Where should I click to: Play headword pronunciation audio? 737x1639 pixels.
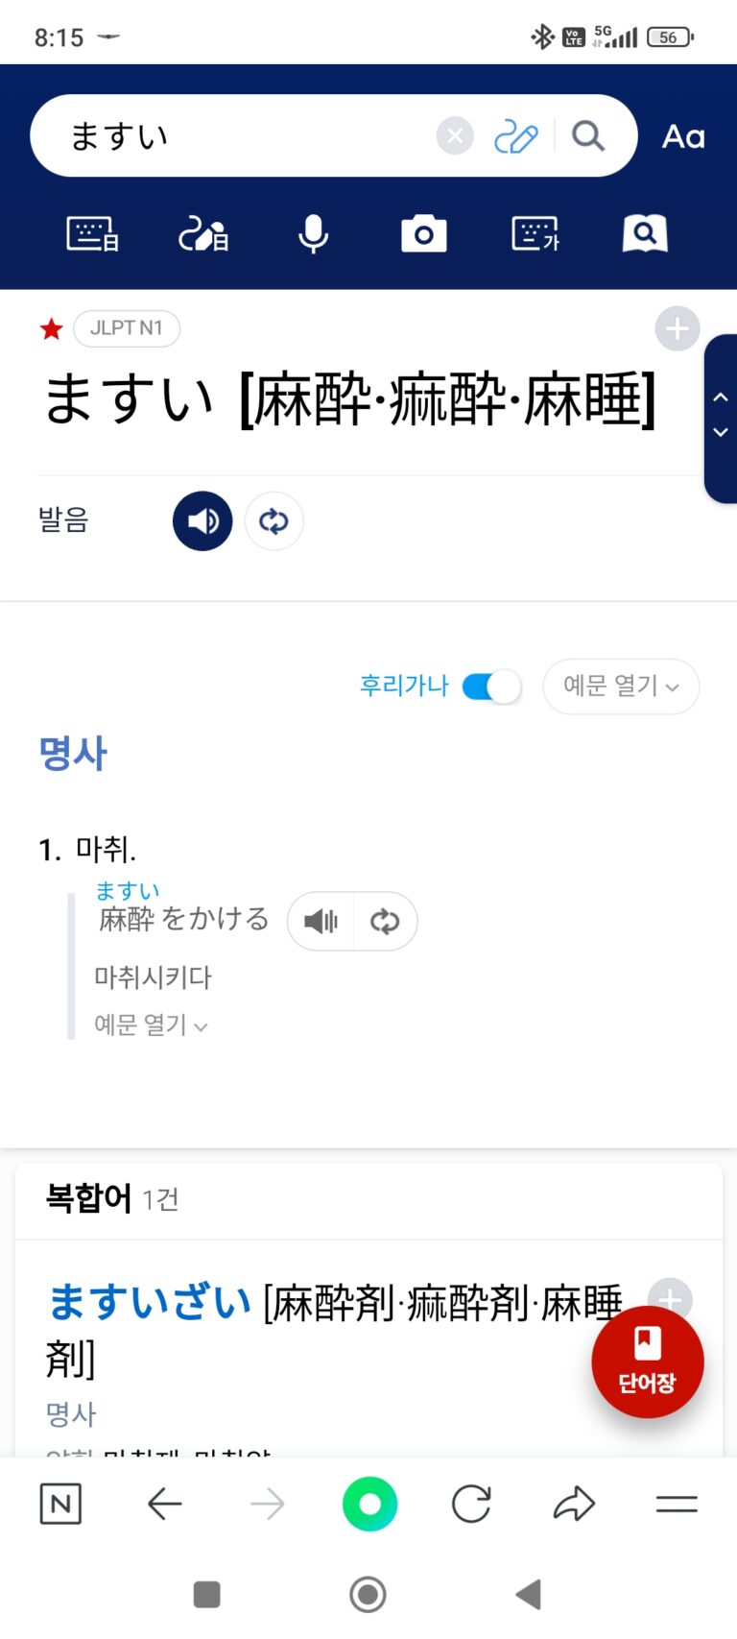[202, 520]
